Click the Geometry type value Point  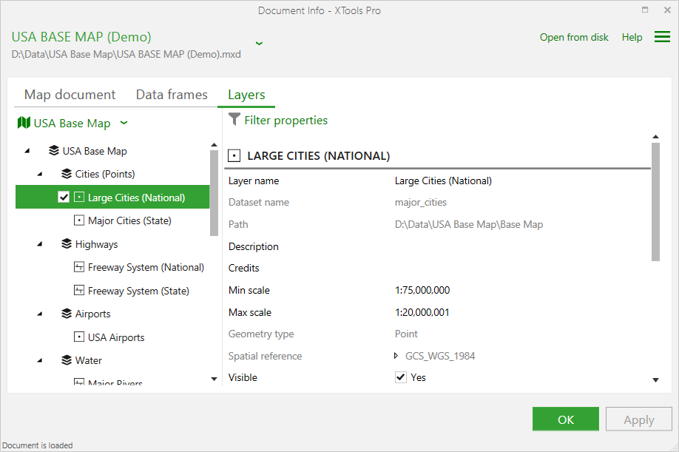tap(406, 334)
